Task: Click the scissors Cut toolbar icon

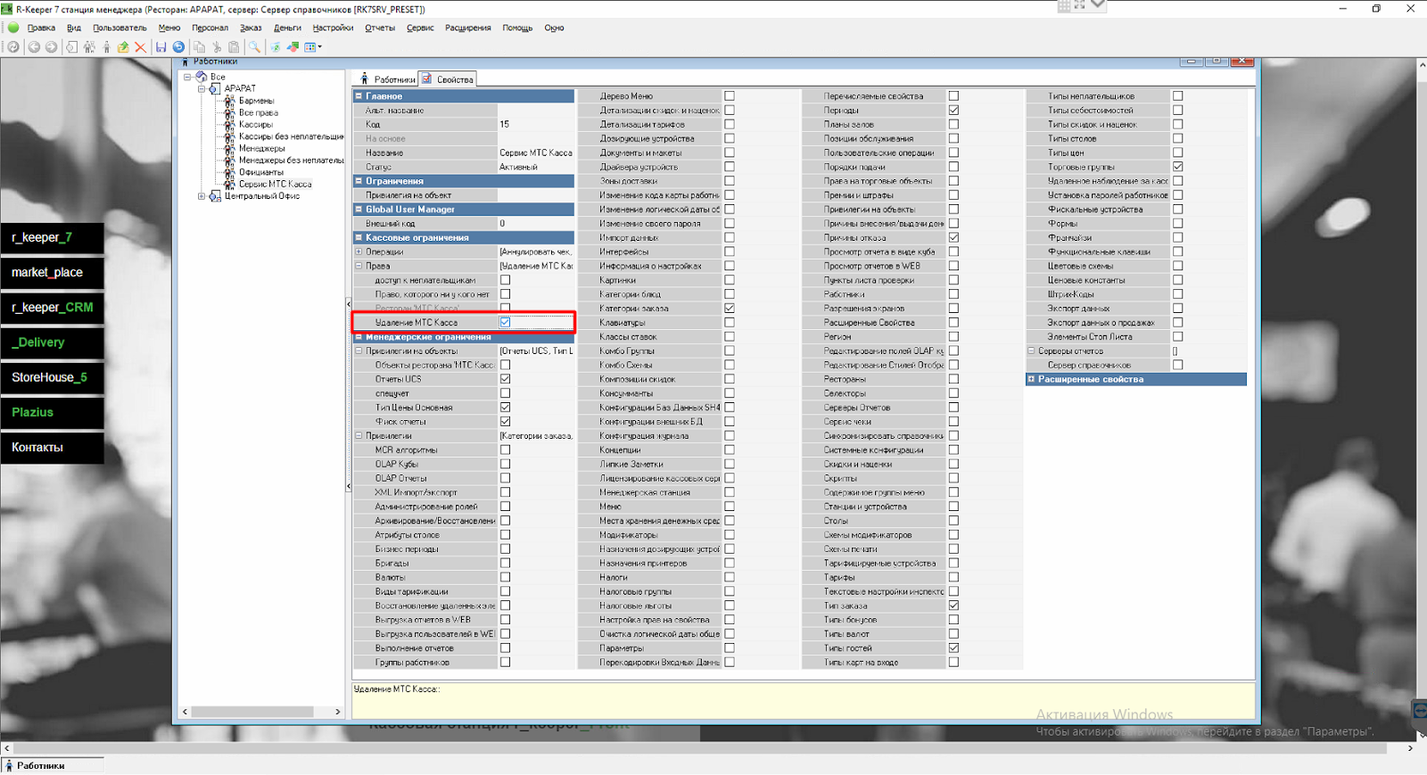Action: pyautogui.click(x=216, y=47)
